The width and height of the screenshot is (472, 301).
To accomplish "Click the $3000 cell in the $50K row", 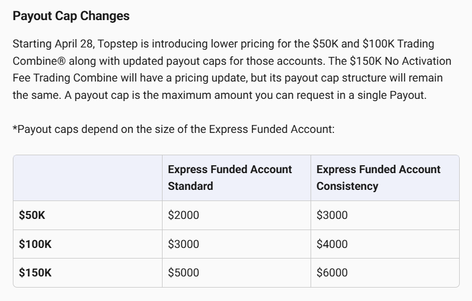I will tap(385, 215).
